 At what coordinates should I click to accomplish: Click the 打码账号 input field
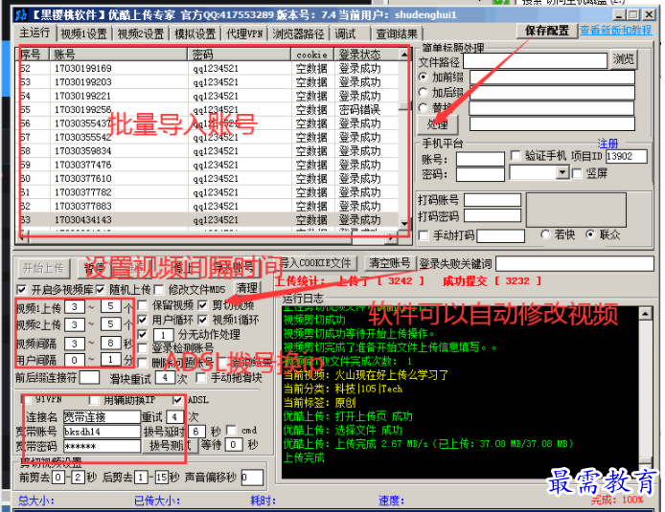pos(493,200)
